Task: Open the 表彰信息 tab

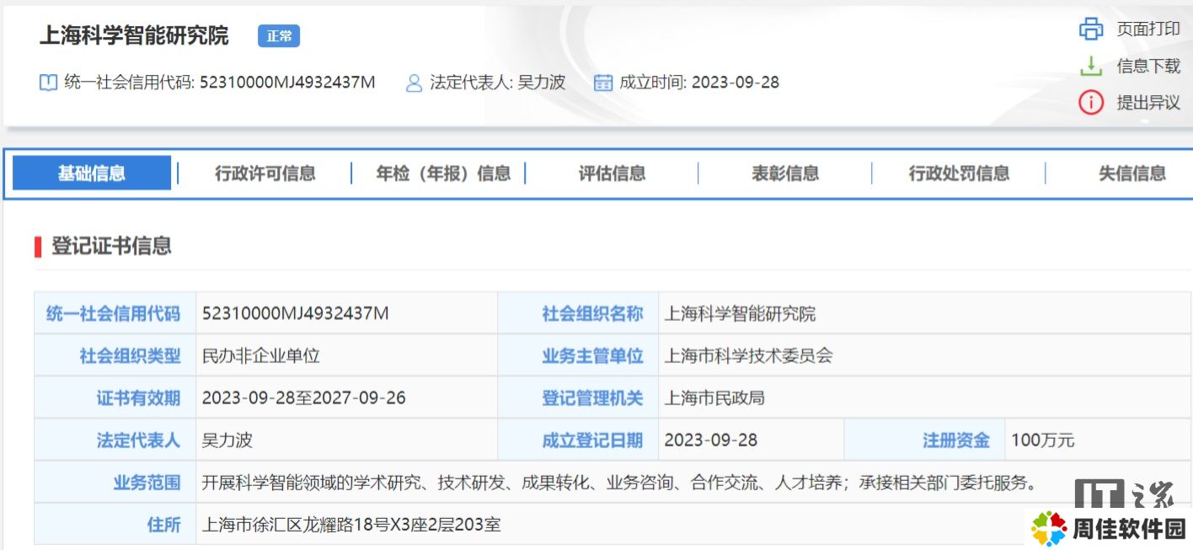Action: [785, 174]
